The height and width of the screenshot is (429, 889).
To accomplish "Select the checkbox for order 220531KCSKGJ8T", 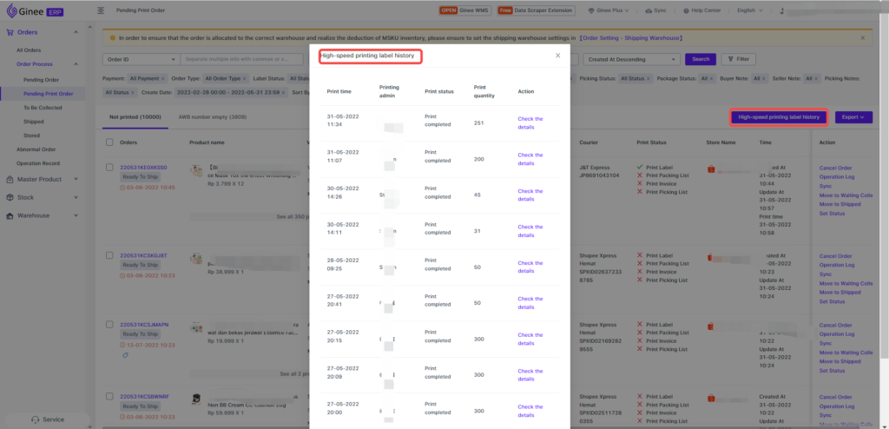I will (109, 255).
